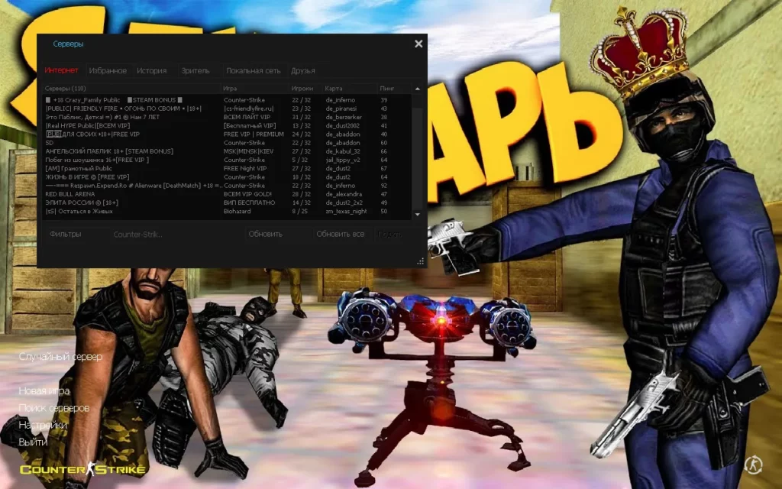Select the |sS| Остаться в Живых server
The height and width of the screenshot is (489, 782).
pos(228,211)
